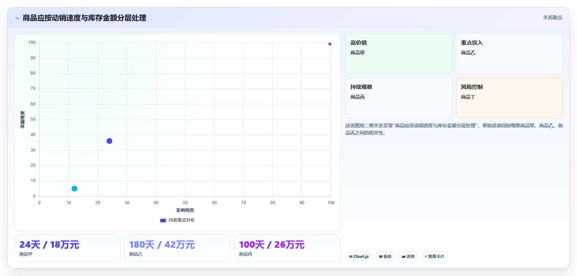
Task: Click the 180天 / 42万元 stat card
Action: (177, 248)
